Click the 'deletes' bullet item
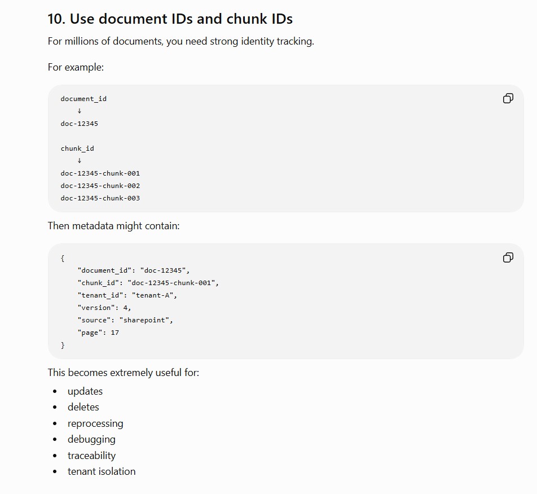 point(83,407)
